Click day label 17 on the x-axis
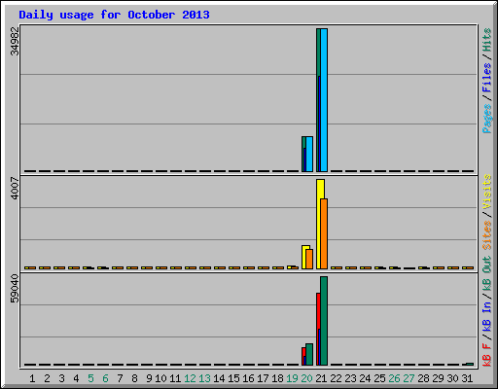The image size is (498, 389). click(263, 378)
